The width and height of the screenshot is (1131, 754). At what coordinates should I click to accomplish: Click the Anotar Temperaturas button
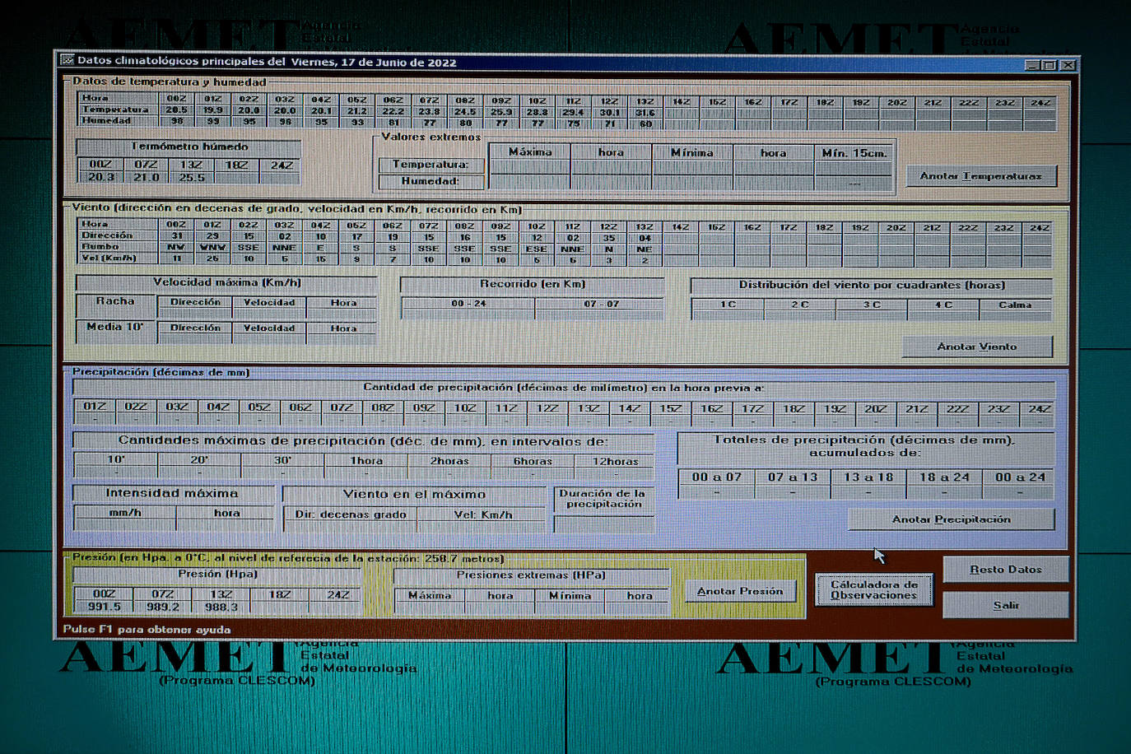coord(980,175)
